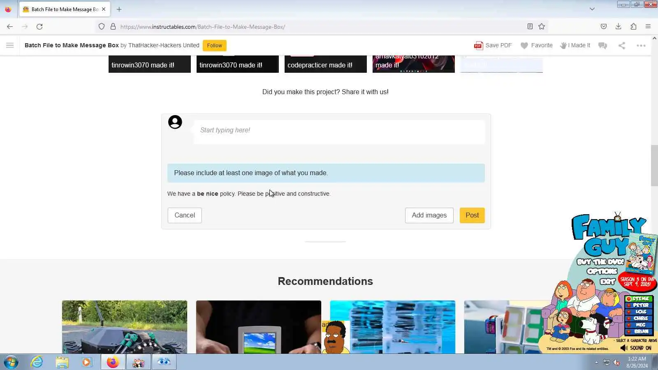Viewport: 658px width, 370px height.
Task: Open the Firefox downloads panel
Action: [619, 27]
